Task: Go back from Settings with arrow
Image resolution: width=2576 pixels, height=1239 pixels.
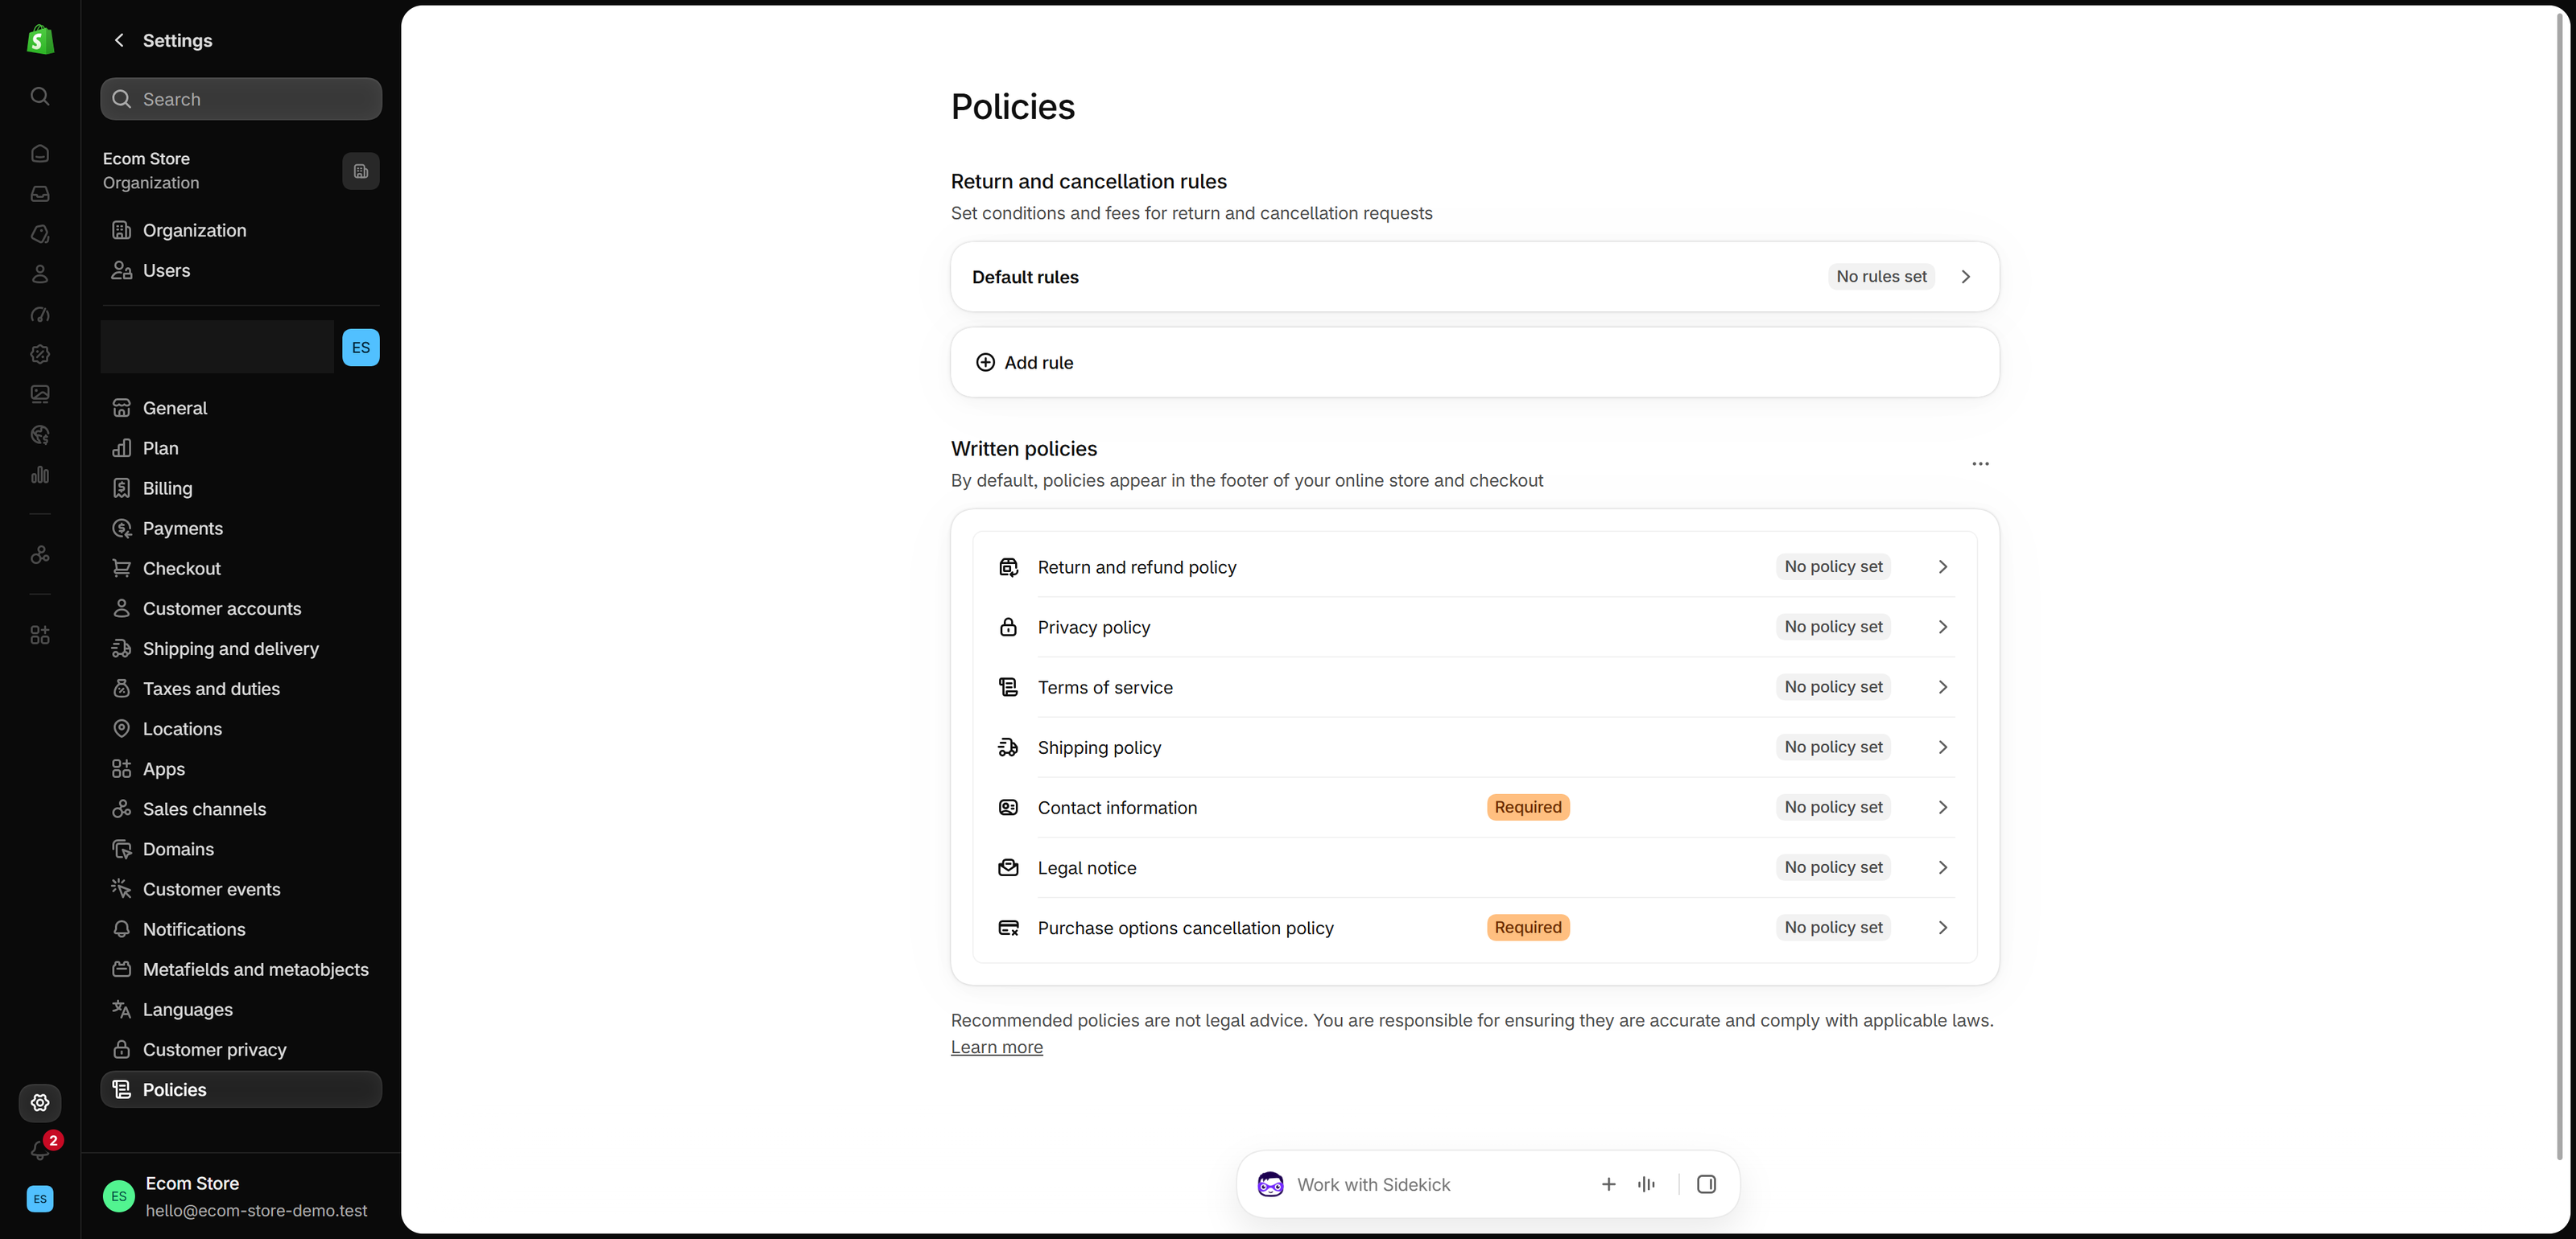Action: tap(119, 40)
